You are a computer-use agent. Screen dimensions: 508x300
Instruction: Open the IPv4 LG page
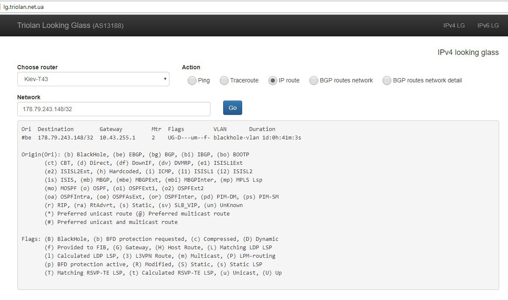coord(454,25)
